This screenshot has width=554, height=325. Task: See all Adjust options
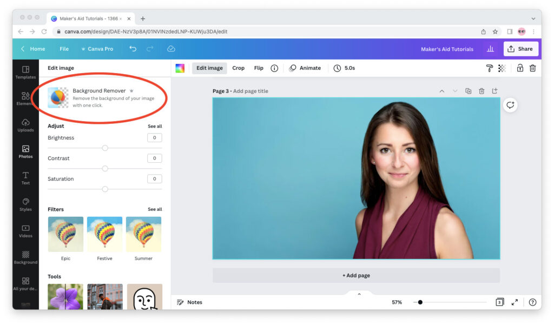tap(155, 126)
